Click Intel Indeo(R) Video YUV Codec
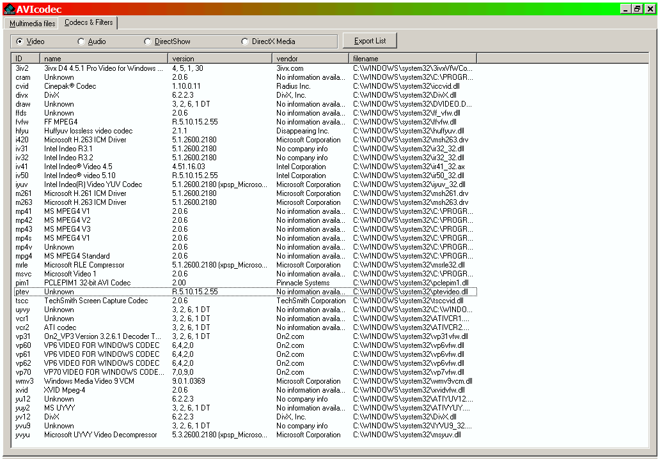This screenshot has width=660, height=459. [93, 184]
